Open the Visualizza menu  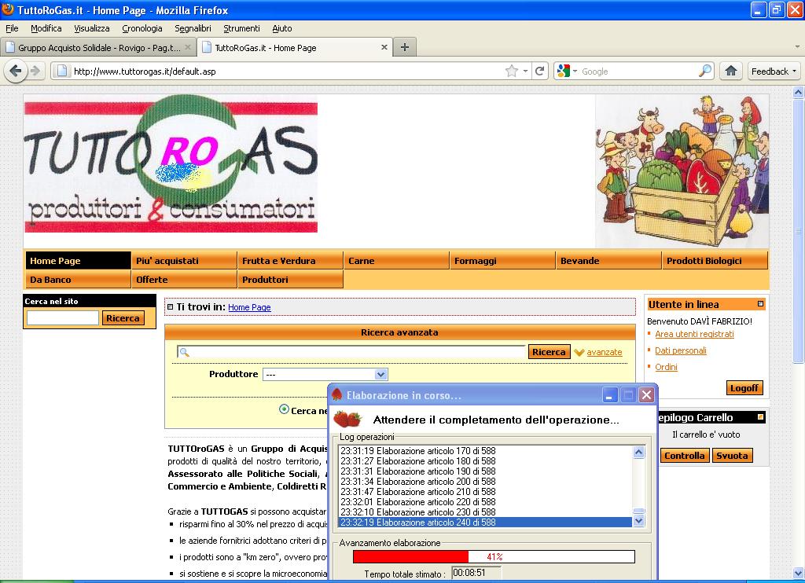point(91,28)
